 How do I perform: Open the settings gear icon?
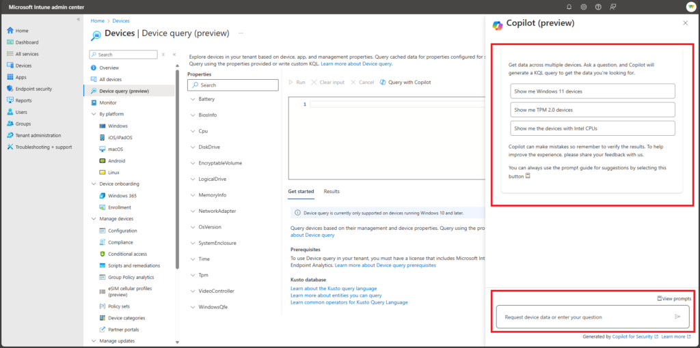[x=584, y=7]
